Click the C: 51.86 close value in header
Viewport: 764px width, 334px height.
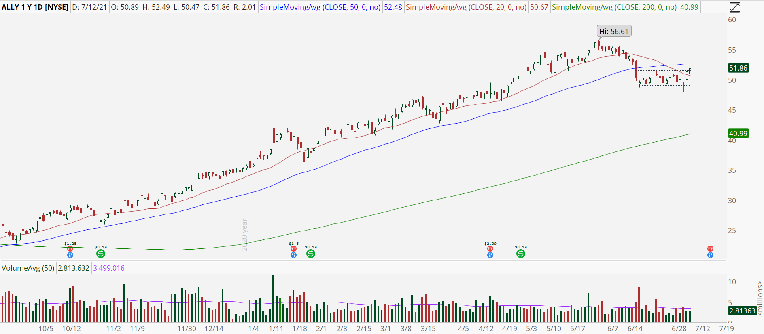point(216,7)
